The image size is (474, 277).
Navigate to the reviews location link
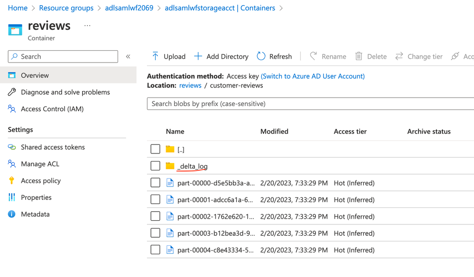pos(190,86)
